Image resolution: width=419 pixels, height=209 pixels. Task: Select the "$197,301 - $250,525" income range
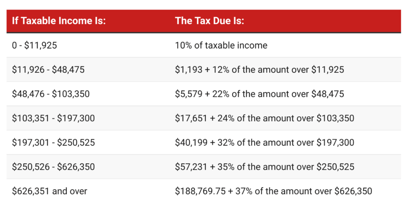[53, 143]
